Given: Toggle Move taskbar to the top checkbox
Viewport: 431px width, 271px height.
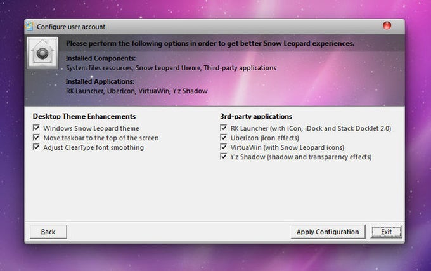Looking at the screenshot, I should click(36, 138).
